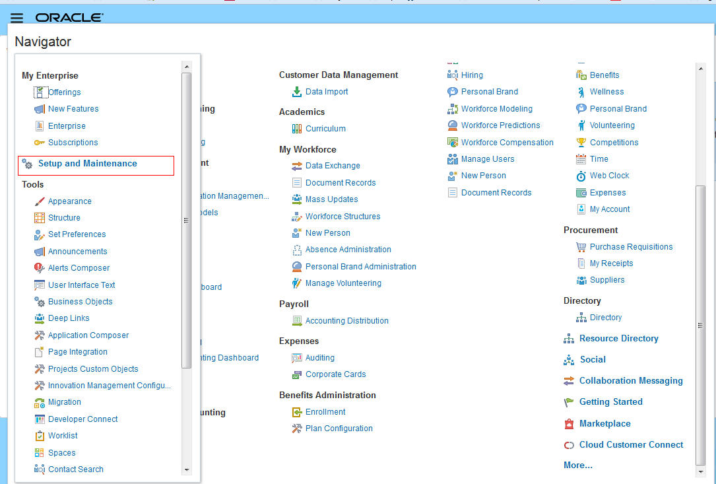Click the Offerings checklist icon

40,92
